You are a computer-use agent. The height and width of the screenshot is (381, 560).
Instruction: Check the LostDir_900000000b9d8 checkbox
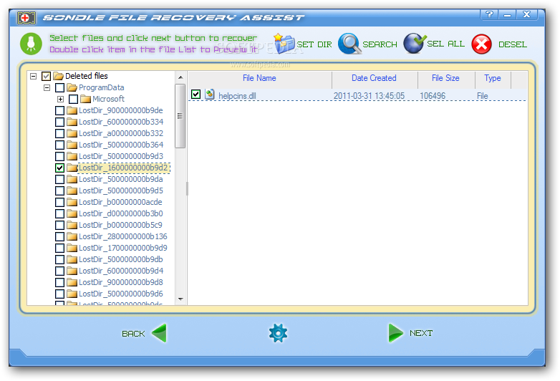pyautogui.click(x=59, y=281)
